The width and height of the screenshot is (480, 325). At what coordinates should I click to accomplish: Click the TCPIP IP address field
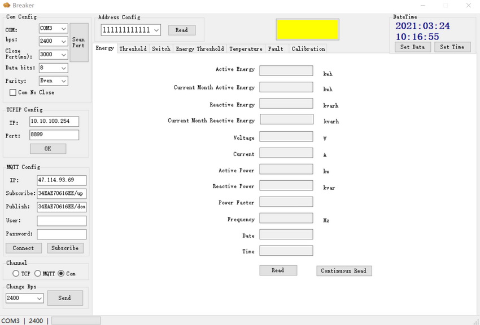[54, 122]
